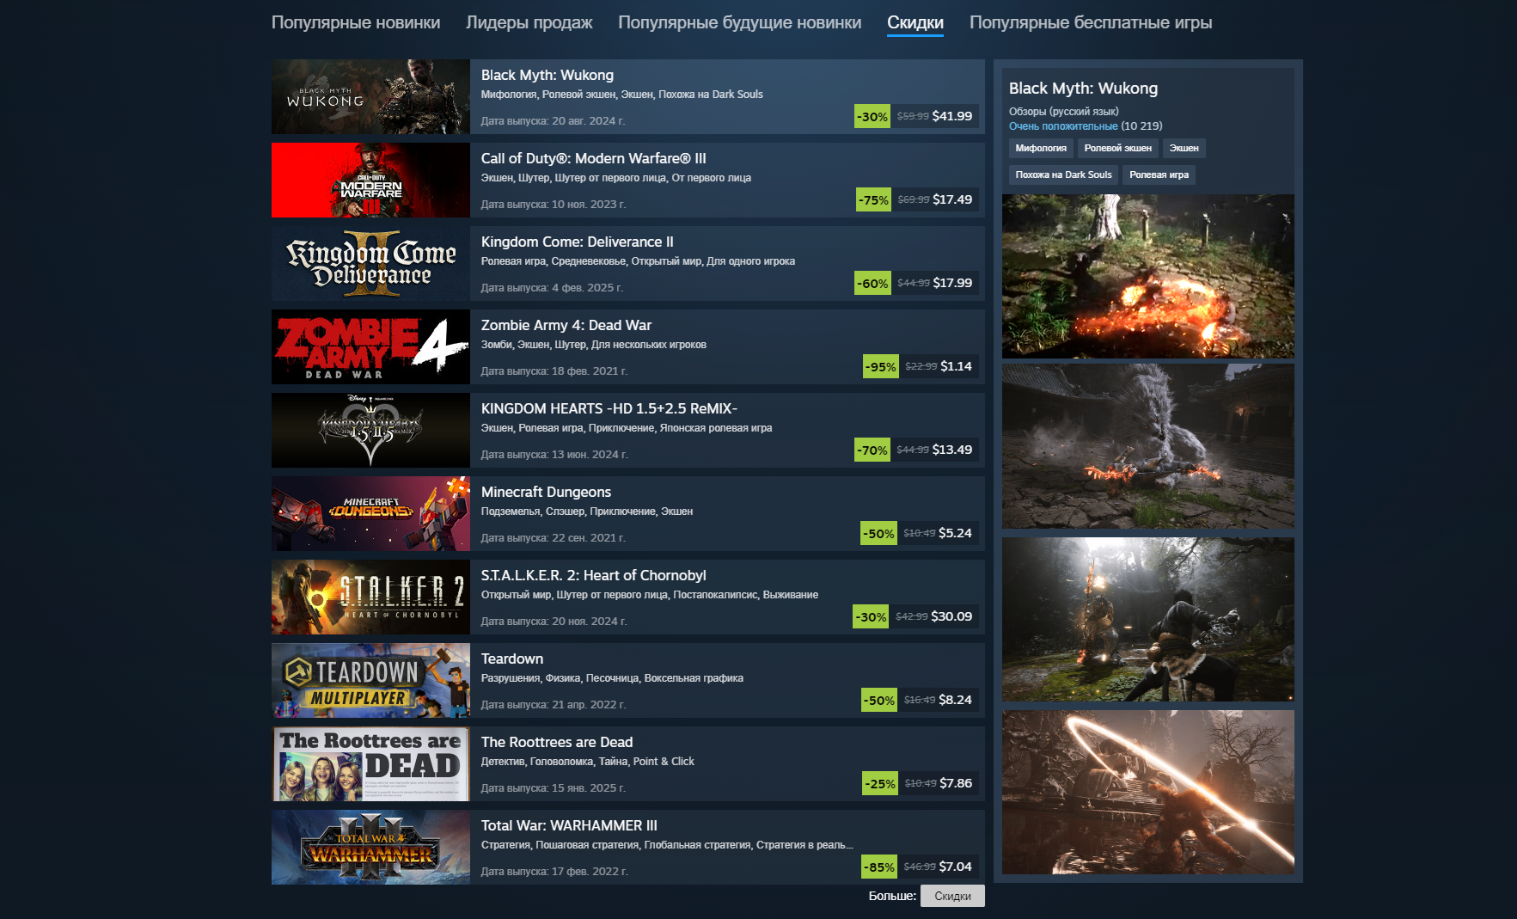The image size is (1517, 919).
Task: Select the $8.24 price for Teardown
Action: pyautogui.click(x=956, y=700)
